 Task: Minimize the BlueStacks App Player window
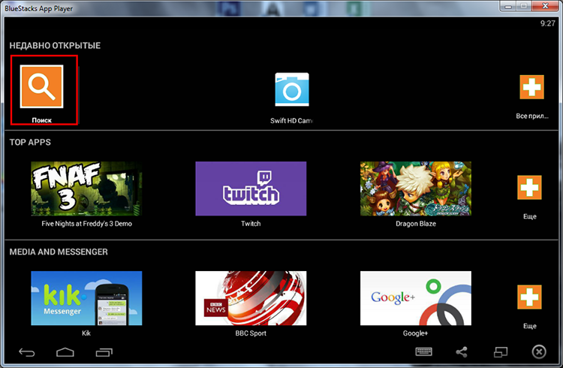(x=508, y=6)
